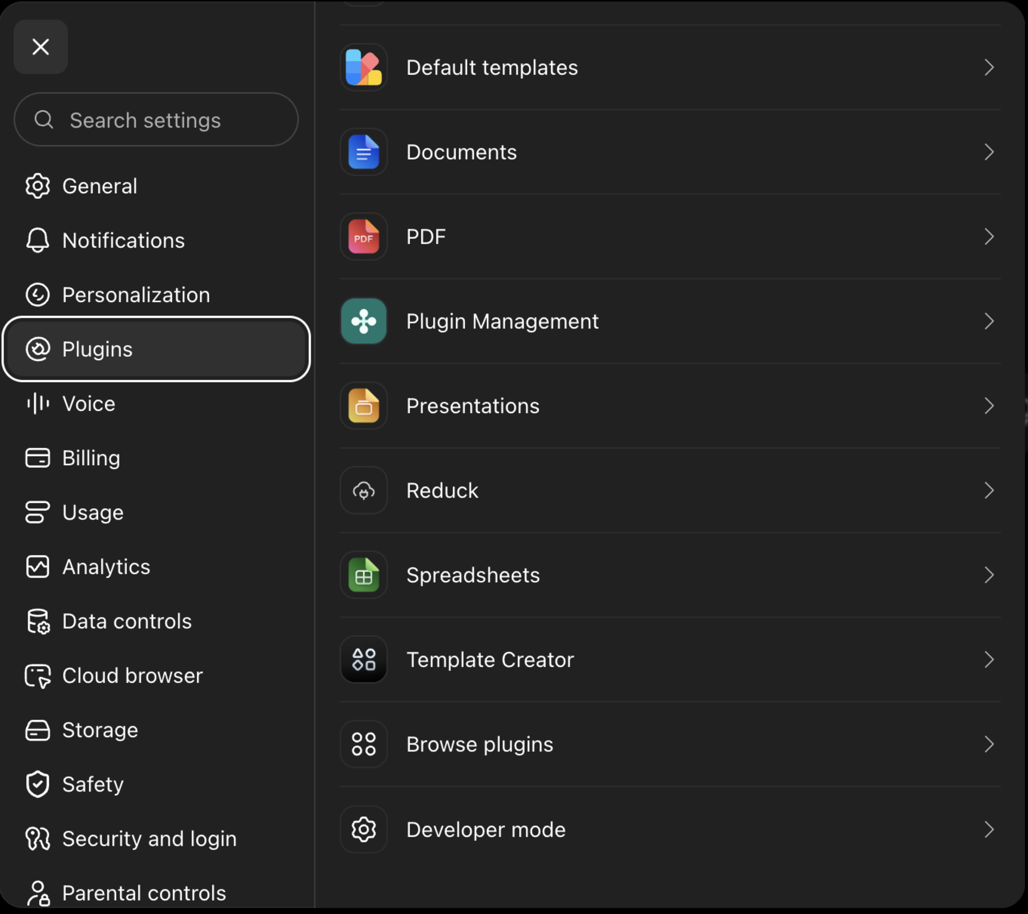Image resolution: width=1028 pixels, height=914 pixels.
Task: Click the green Spreadsheets plugin icon
Action: point(364,575)
